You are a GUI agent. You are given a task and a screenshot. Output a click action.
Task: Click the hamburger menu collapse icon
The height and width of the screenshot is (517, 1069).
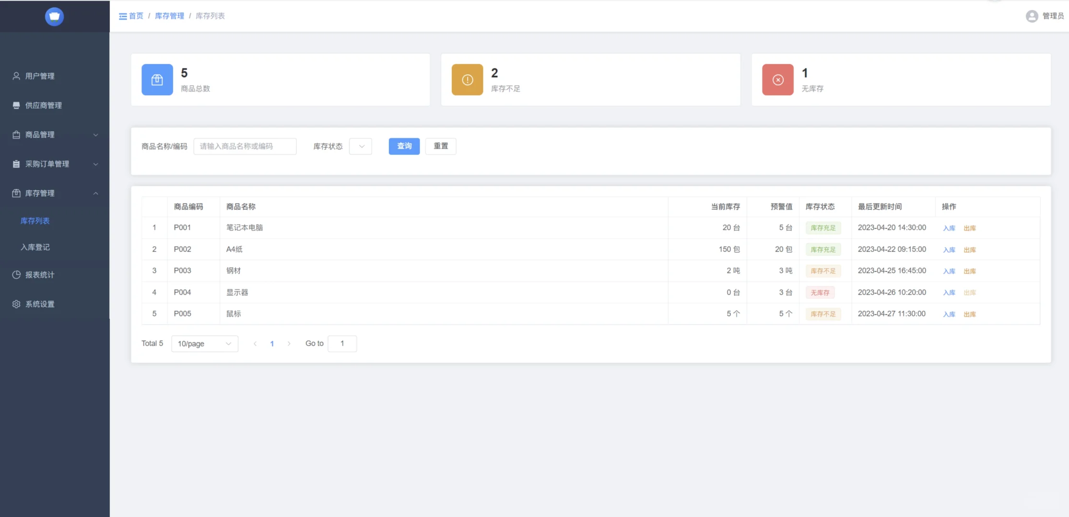[x=123, y=16]
